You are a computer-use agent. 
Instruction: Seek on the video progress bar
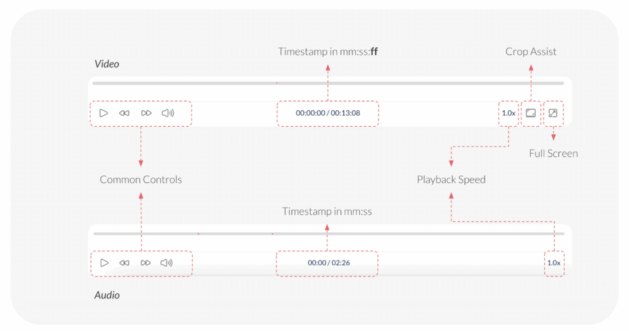pos(327,83)
